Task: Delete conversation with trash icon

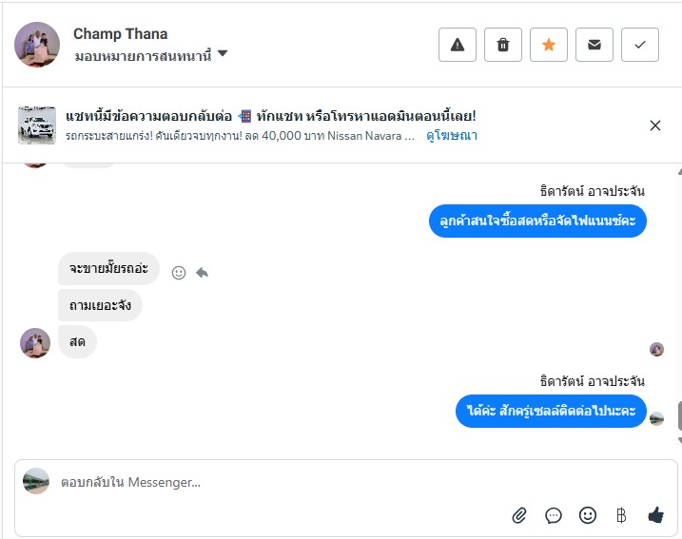Action: (x=503, y=45)
